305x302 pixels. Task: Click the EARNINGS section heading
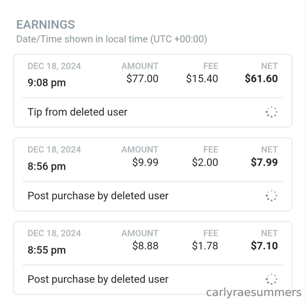coord(46,25)
